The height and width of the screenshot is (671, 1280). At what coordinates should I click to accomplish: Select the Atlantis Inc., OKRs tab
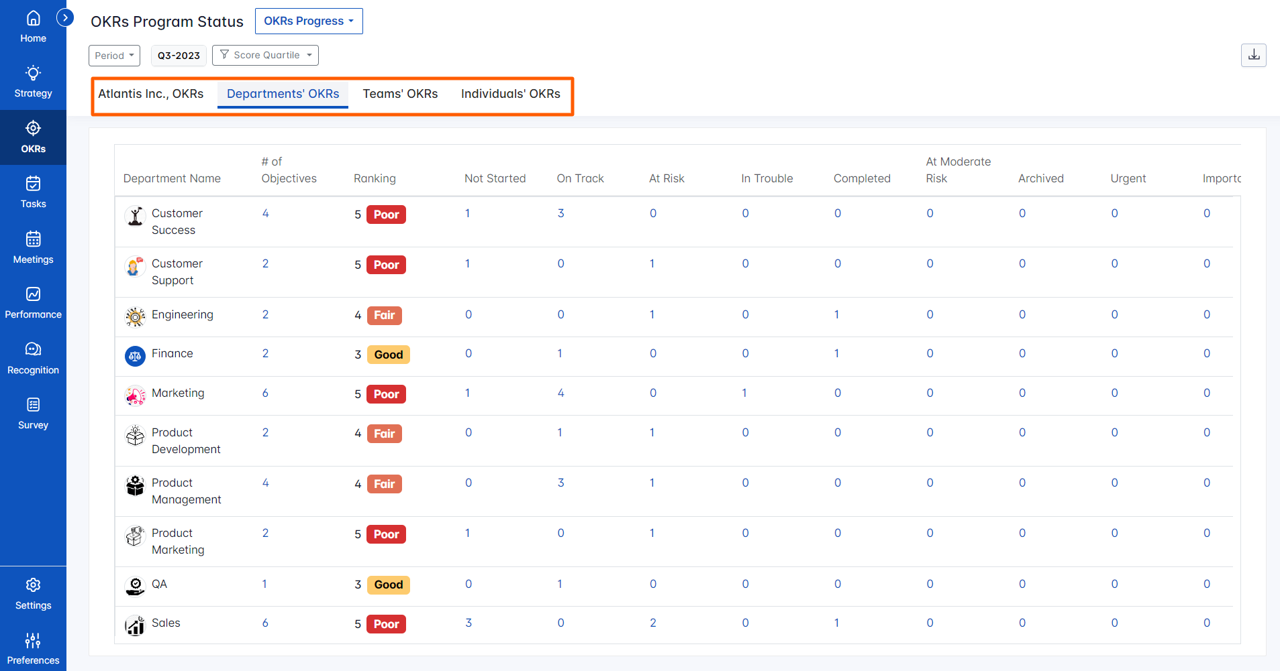click(151, 94)
